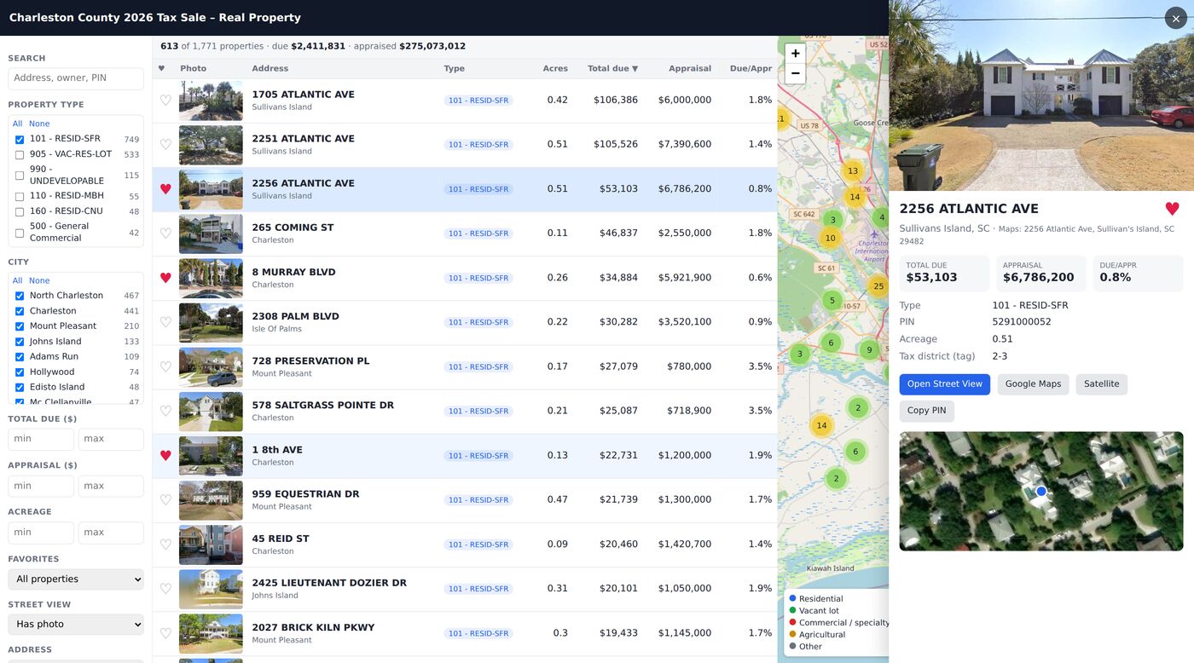Click the search address, owner, PIN field
Screen dimensions: 1194x663
(x=76, y=78)
